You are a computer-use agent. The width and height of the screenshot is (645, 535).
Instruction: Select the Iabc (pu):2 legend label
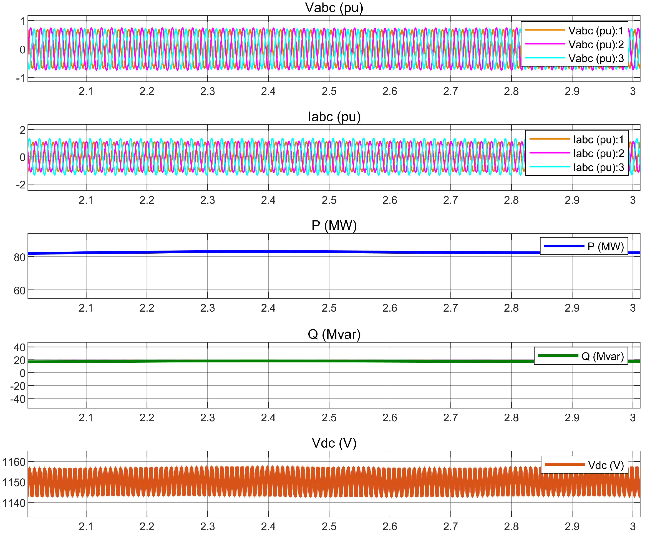tap(598, 153)
